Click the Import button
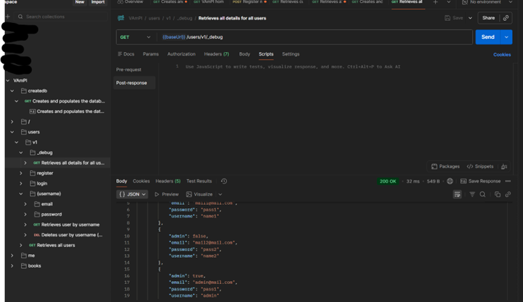This screenshot has width=523, height=302. click(98, 2)
